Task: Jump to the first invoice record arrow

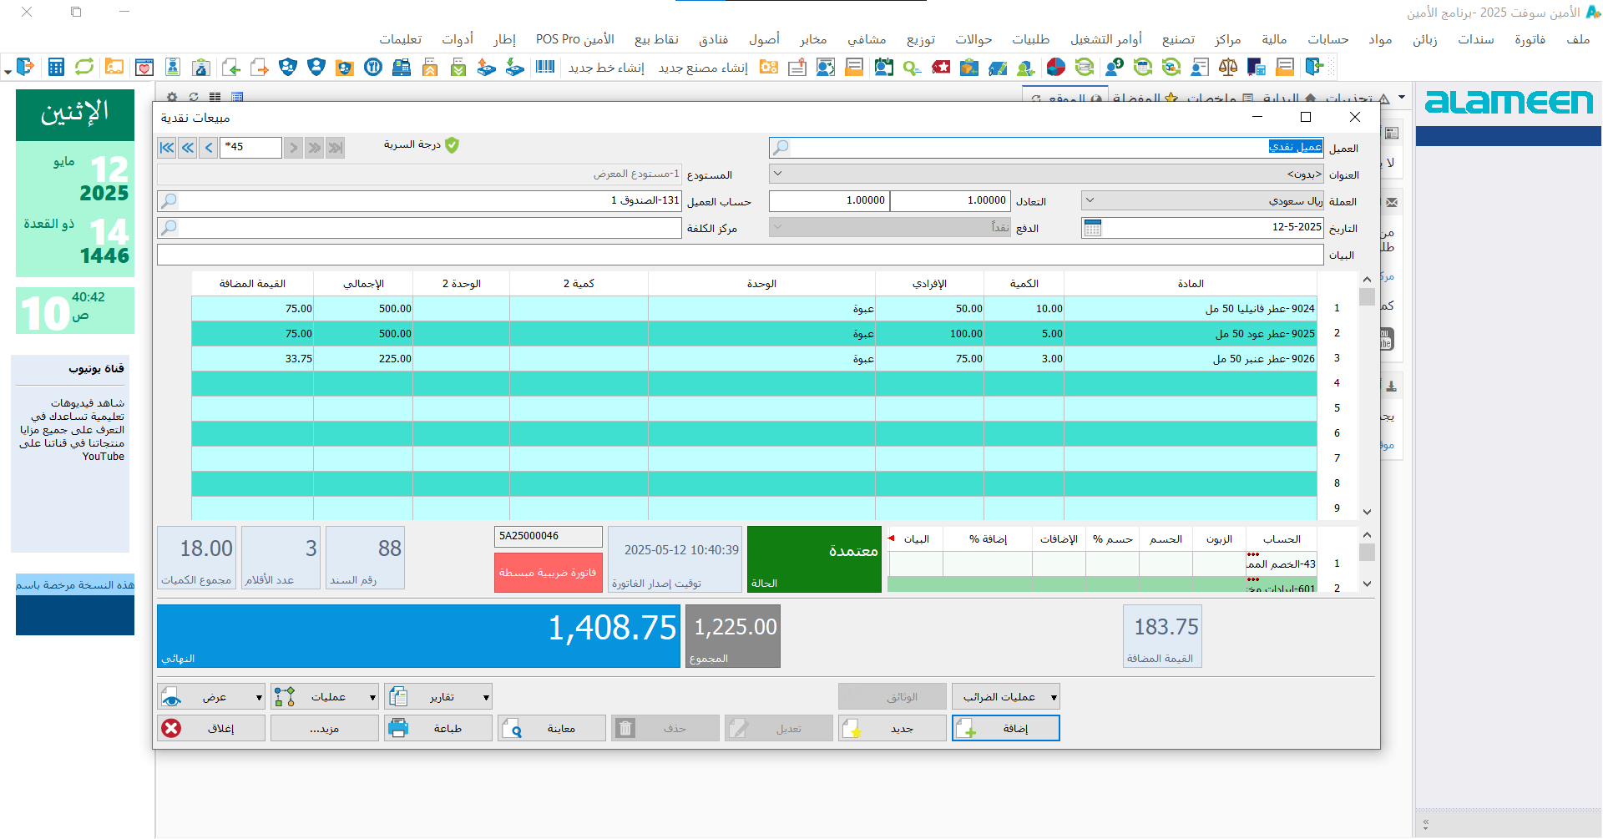Action: pos(167,148)
